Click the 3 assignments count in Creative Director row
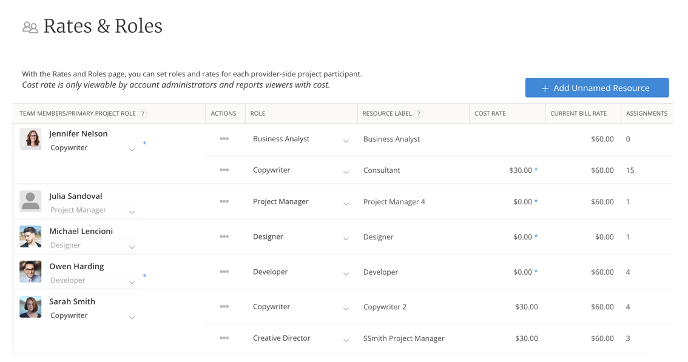Image resolution: width=688 pixels, height=362 pixels. coord(628,338)
